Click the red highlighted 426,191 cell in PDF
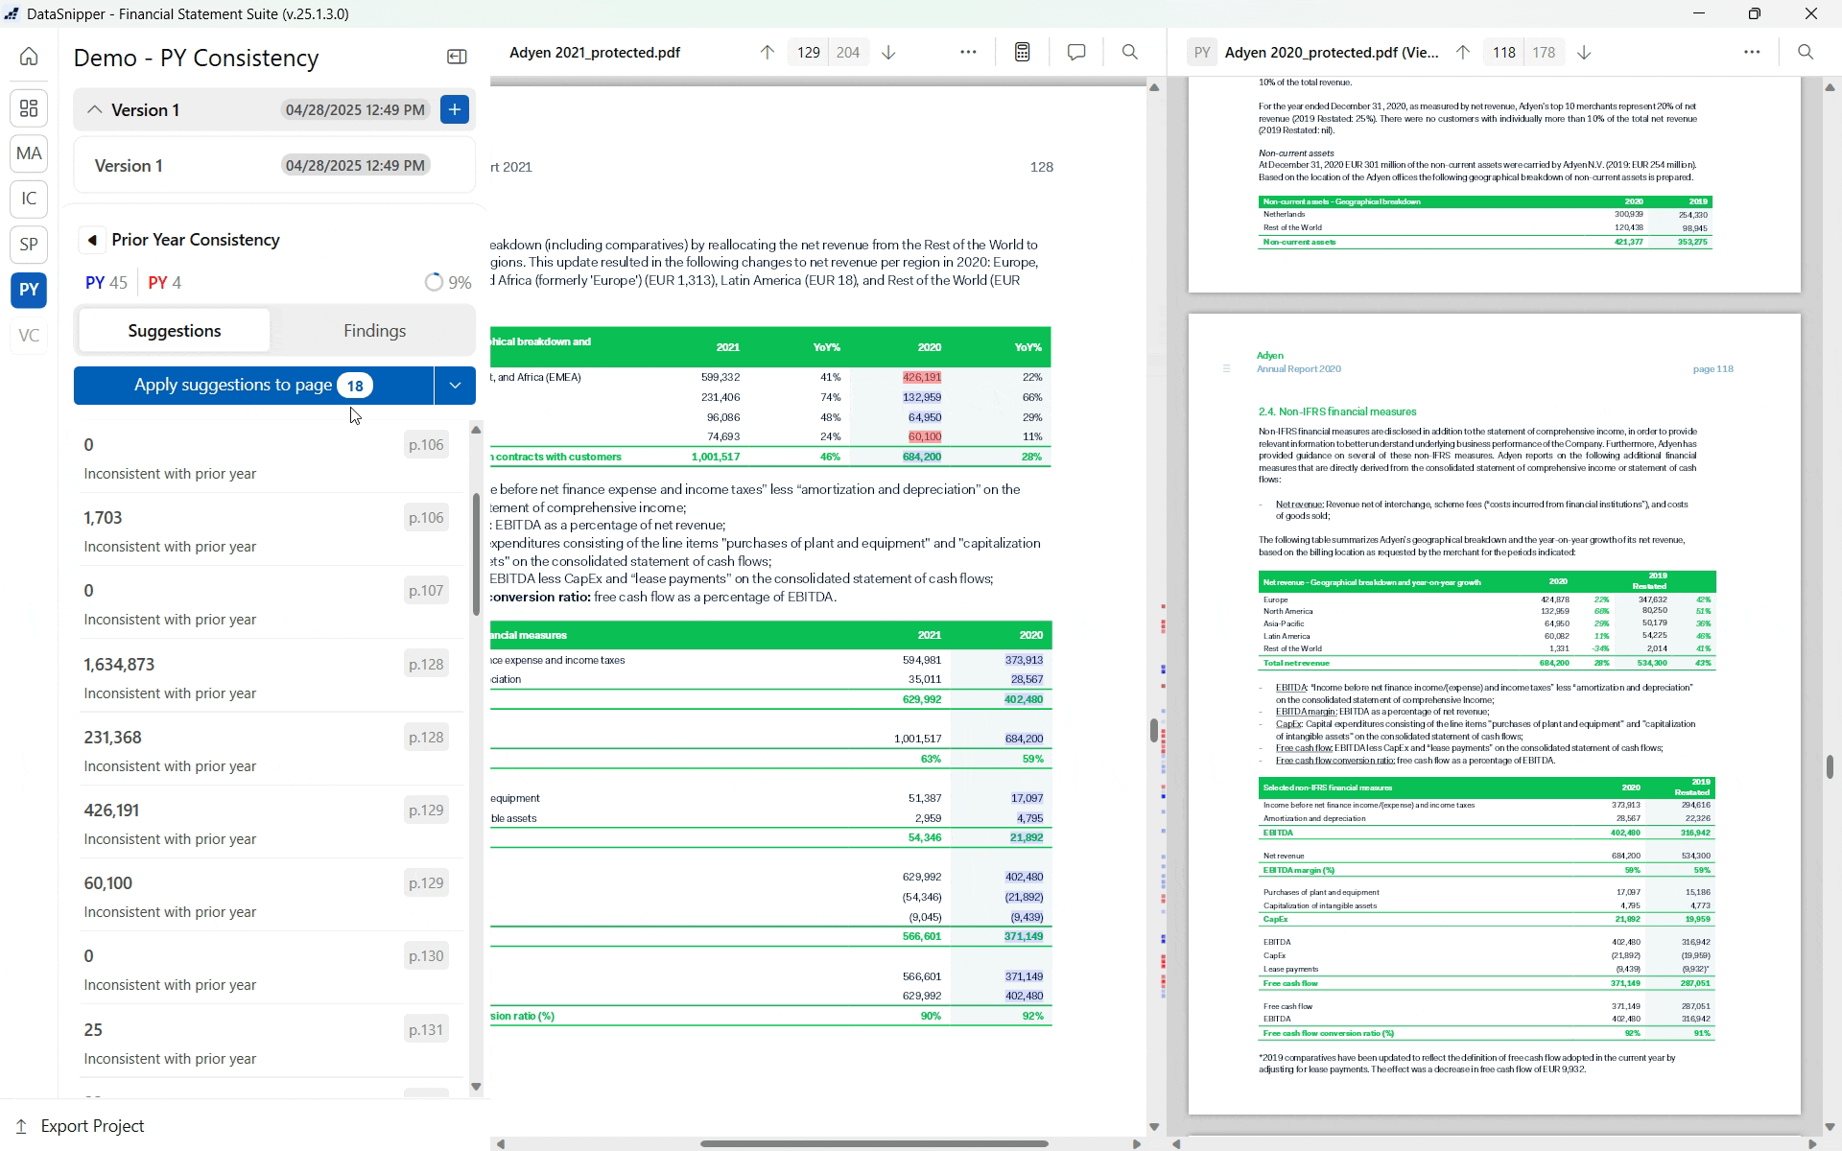 [x=921, y=378]
